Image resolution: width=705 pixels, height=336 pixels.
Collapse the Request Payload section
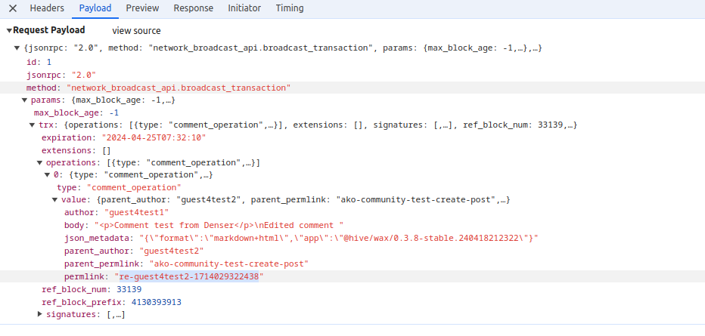click(9, 31)
